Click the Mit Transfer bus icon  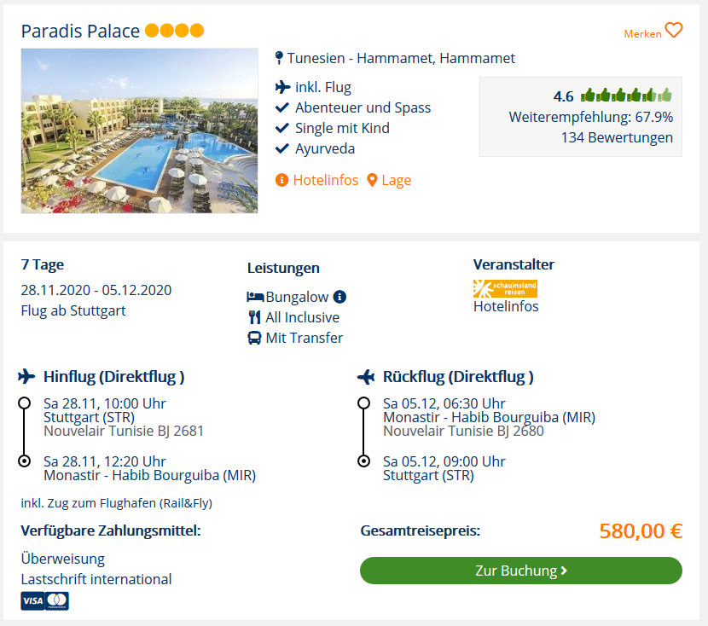pyautogui.click(x=254, y=338)
